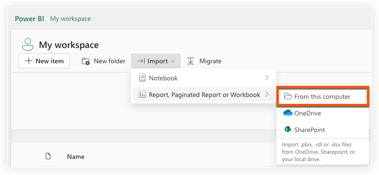Click the plus icon on New item
The width and height of the screenshot is (379, 175).
pos(29,61)
